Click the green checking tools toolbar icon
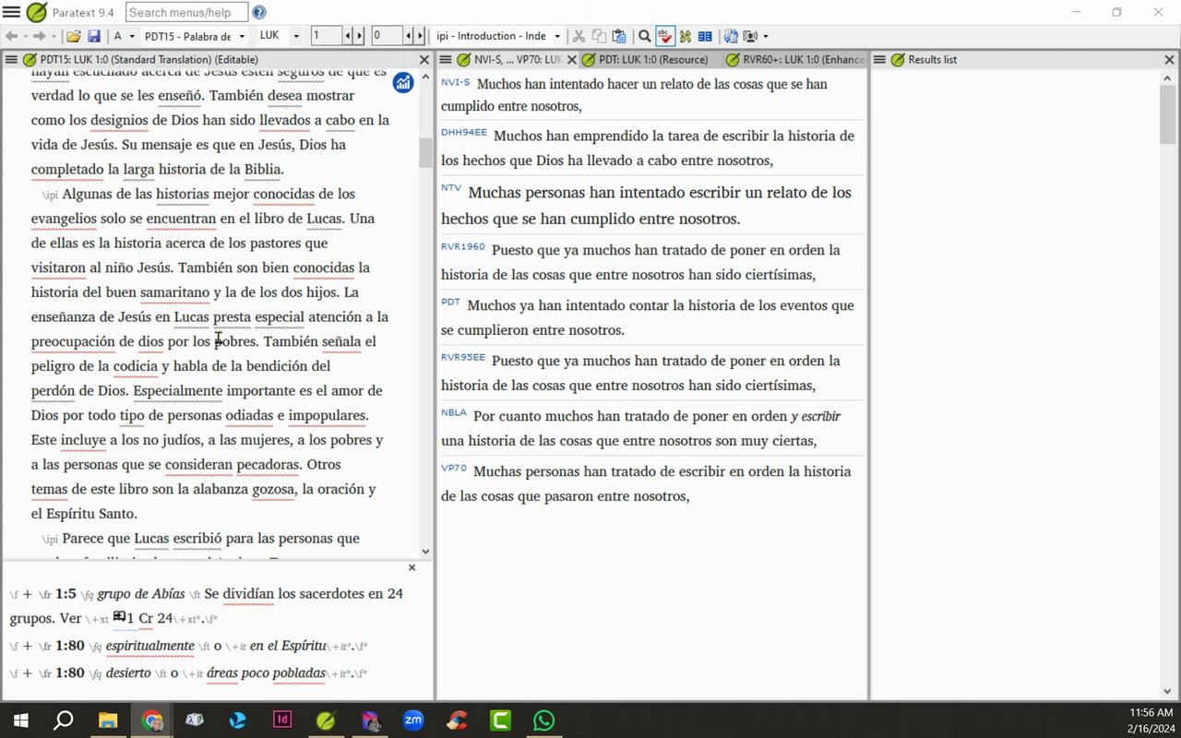The image size is (1181, 738). click(686, 36)
